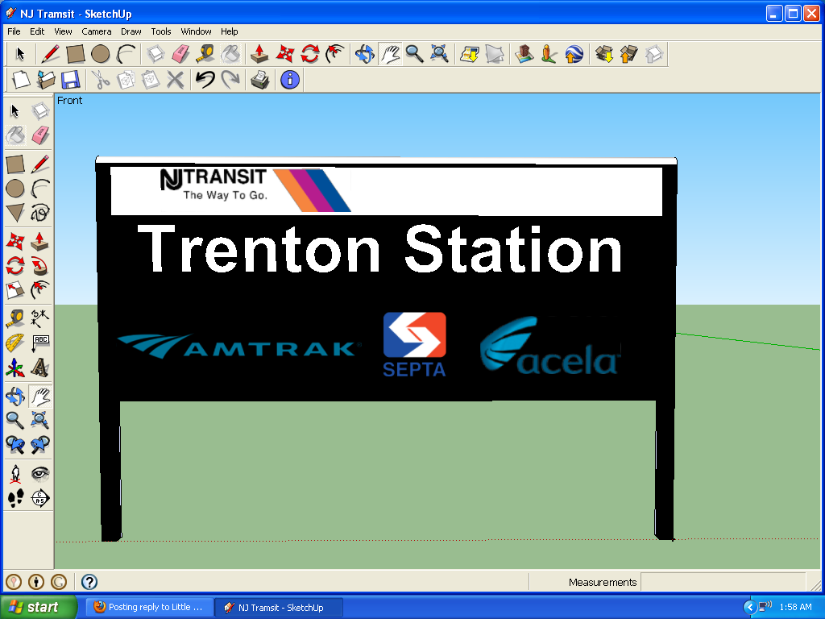Create a new file with the New icon
The image size is (825, 619).
coord(21,80)
